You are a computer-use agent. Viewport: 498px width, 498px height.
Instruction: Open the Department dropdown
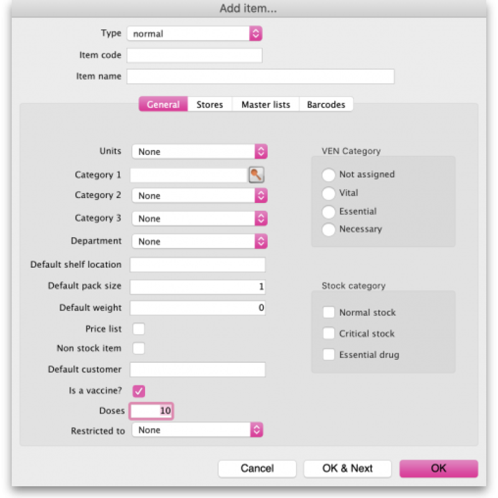199,242
